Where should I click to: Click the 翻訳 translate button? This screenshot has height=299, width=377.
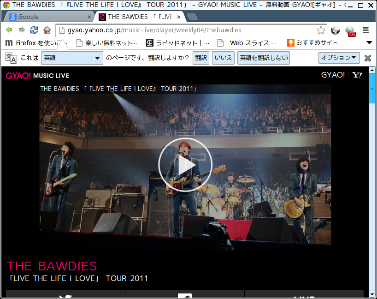pos(201,58)
